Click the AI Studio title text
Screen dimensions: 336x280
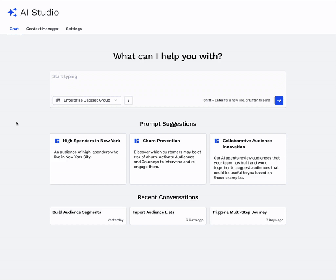pyautogui.click(x=39, y=13)
